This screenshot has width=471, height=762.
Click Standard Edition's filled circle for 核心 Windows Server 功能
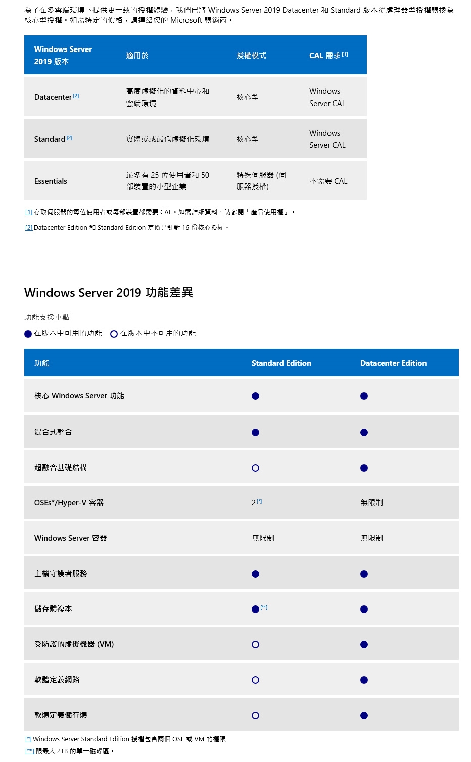255,396
